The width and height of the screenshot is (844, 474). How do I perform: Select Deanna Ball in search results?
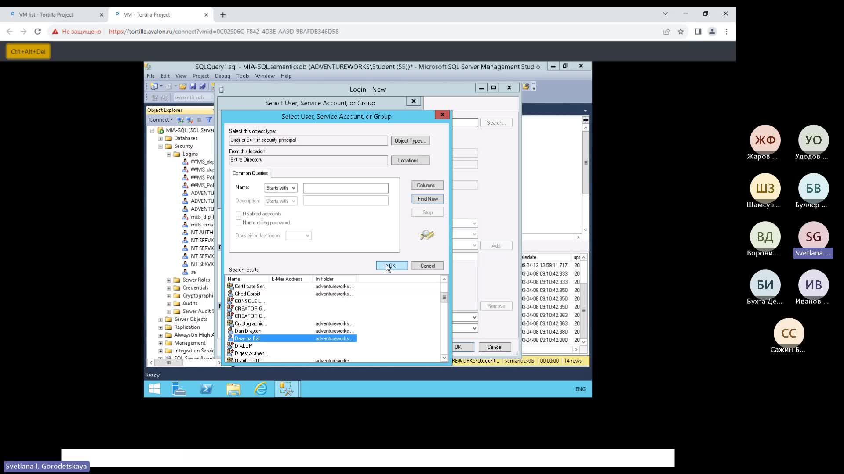coord(291,339)
